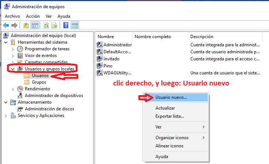Click the Rendimiento gauge icon
The width and height of the screenshot is (269, 164).
[20, 89]
